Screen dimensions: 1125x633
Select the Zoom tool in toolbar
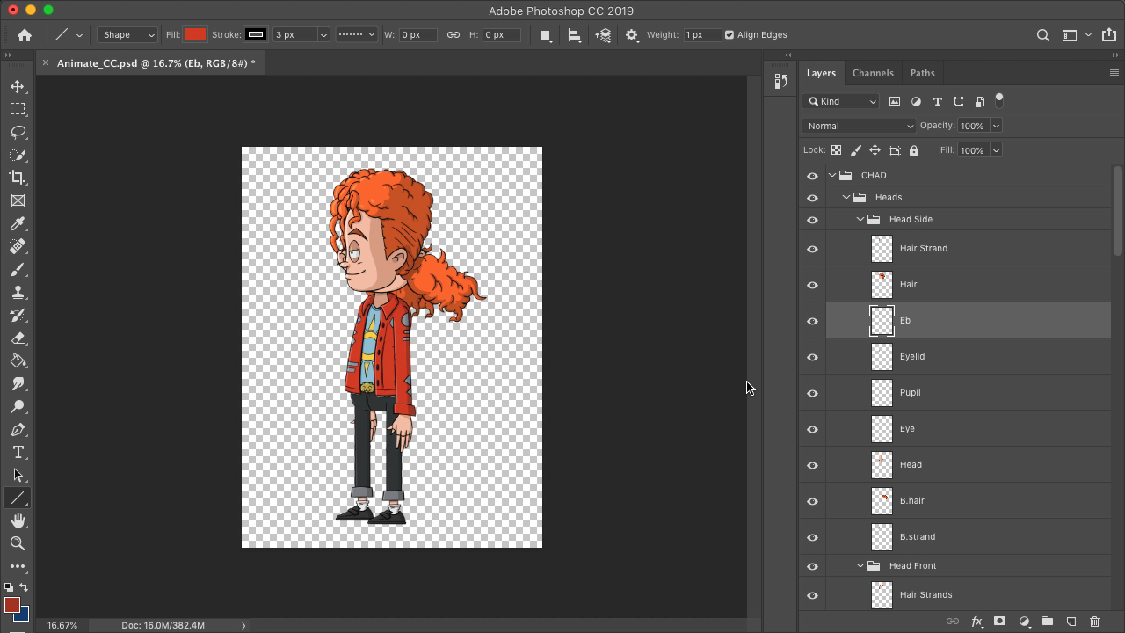(18, 543)
